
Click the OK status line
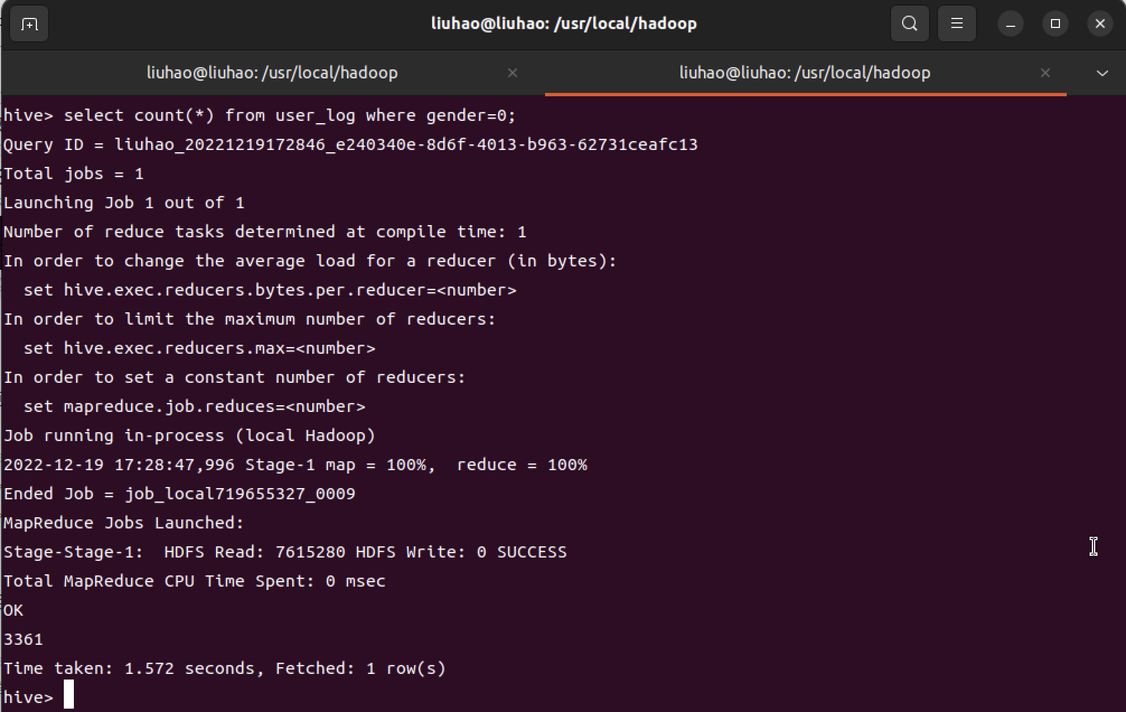(x=13, y=610)
